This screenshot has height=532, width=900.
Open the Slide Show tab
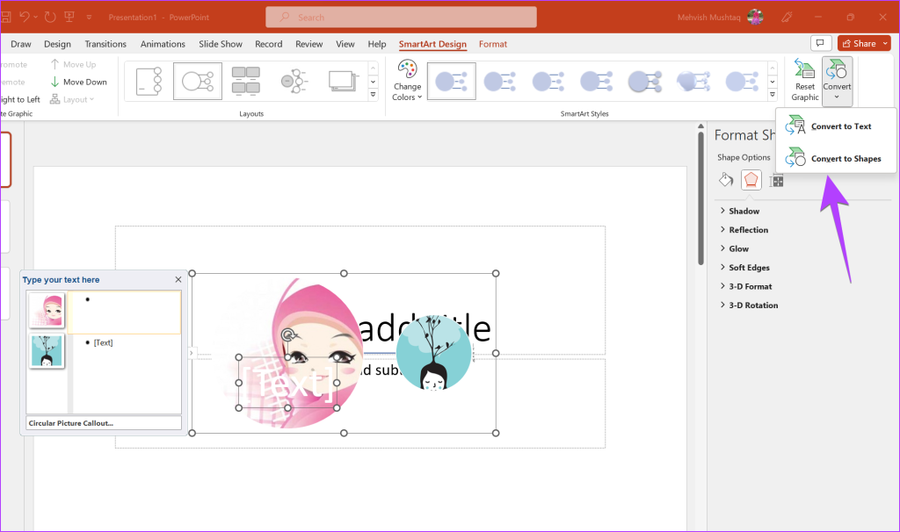pos(221,44)
